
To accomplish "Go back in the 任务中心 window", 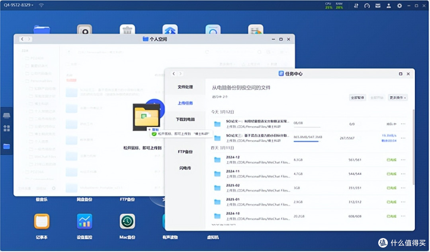I will 174,74.
